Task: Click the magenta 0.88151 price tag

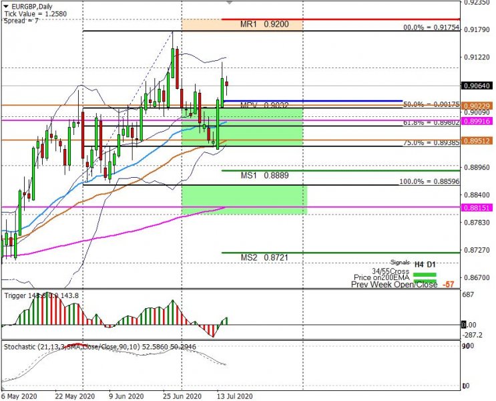Action: pyautogui.click(x=477, y=208)
